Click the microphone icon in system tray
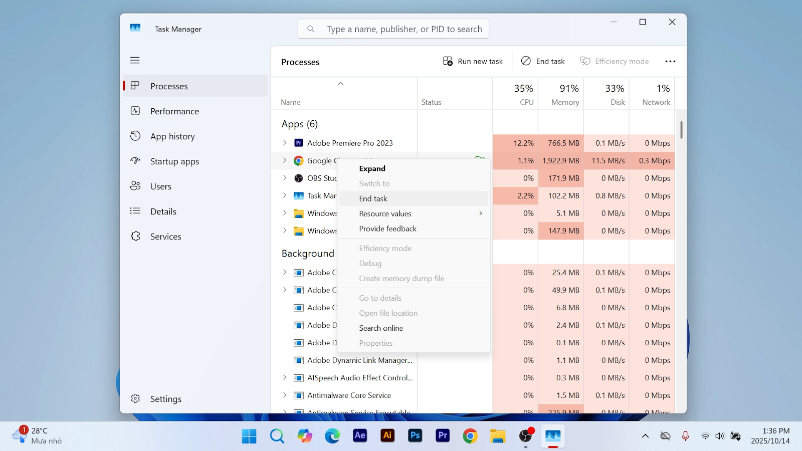This screenshot has height=451, width=802. click(685, 436)
